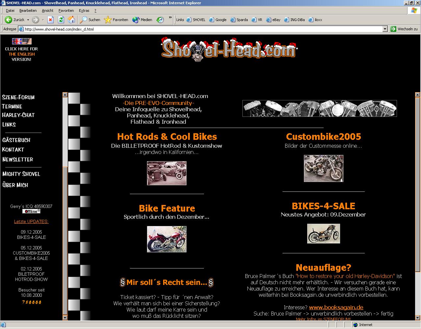Viewport: 421px width, 329px height.
Task: Open the Back button history dropdown arrow
Action: pyautogui.click(x=28, y=20)
